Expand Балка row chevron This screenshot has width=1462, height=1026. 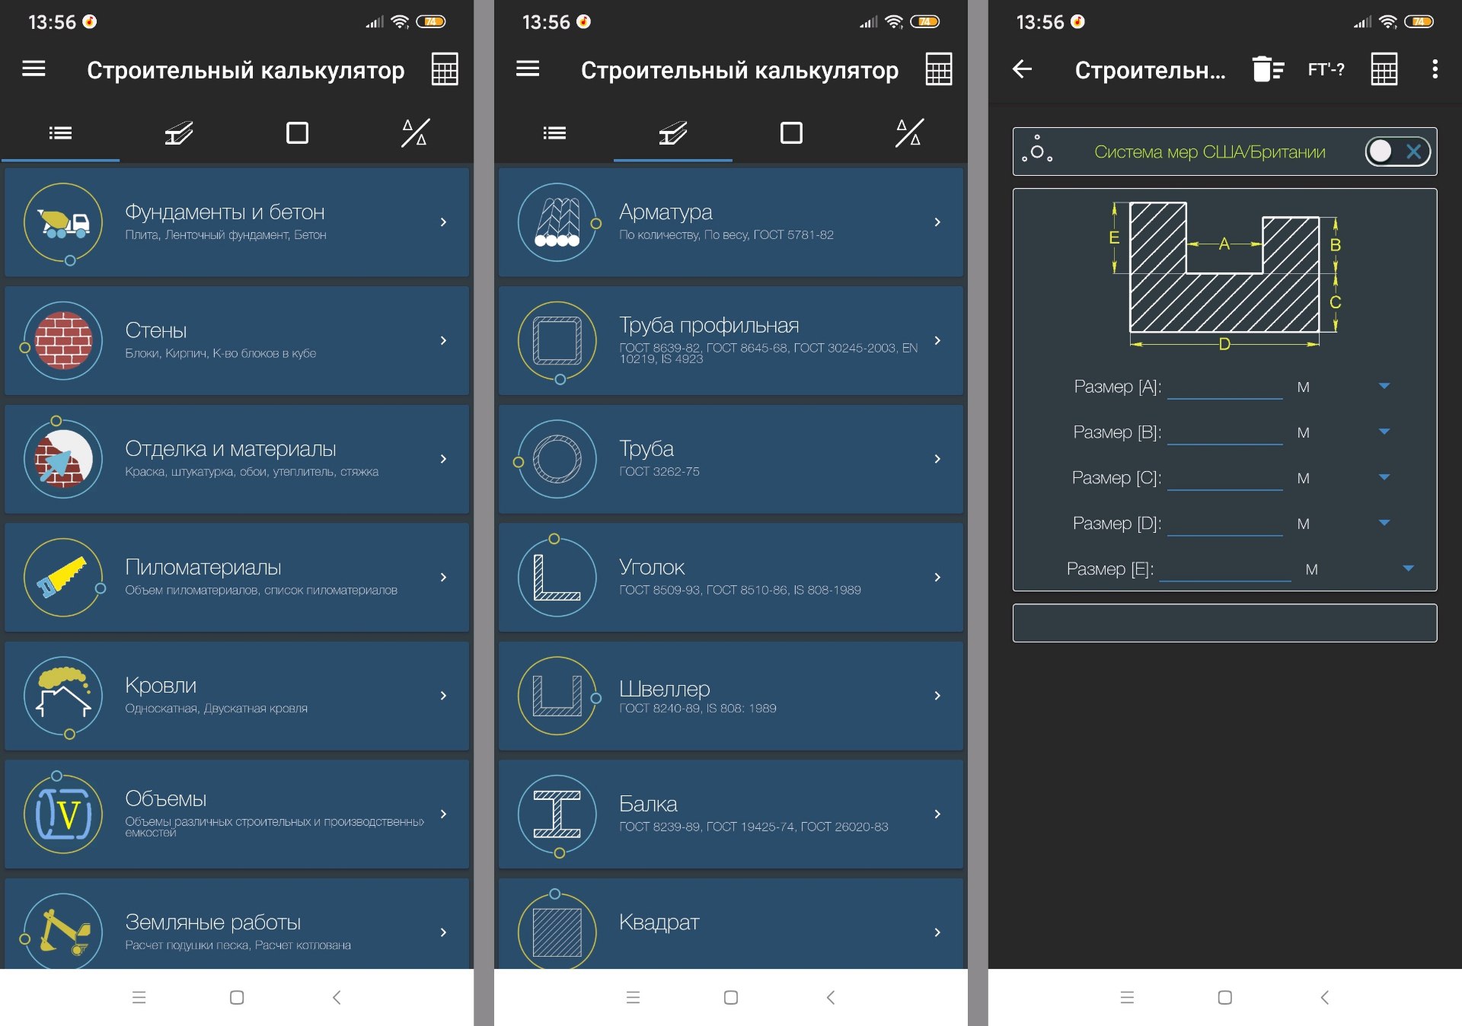937,814
